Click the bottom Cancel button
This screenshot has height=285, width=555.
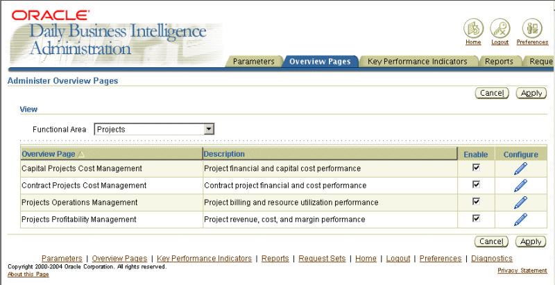492,241
